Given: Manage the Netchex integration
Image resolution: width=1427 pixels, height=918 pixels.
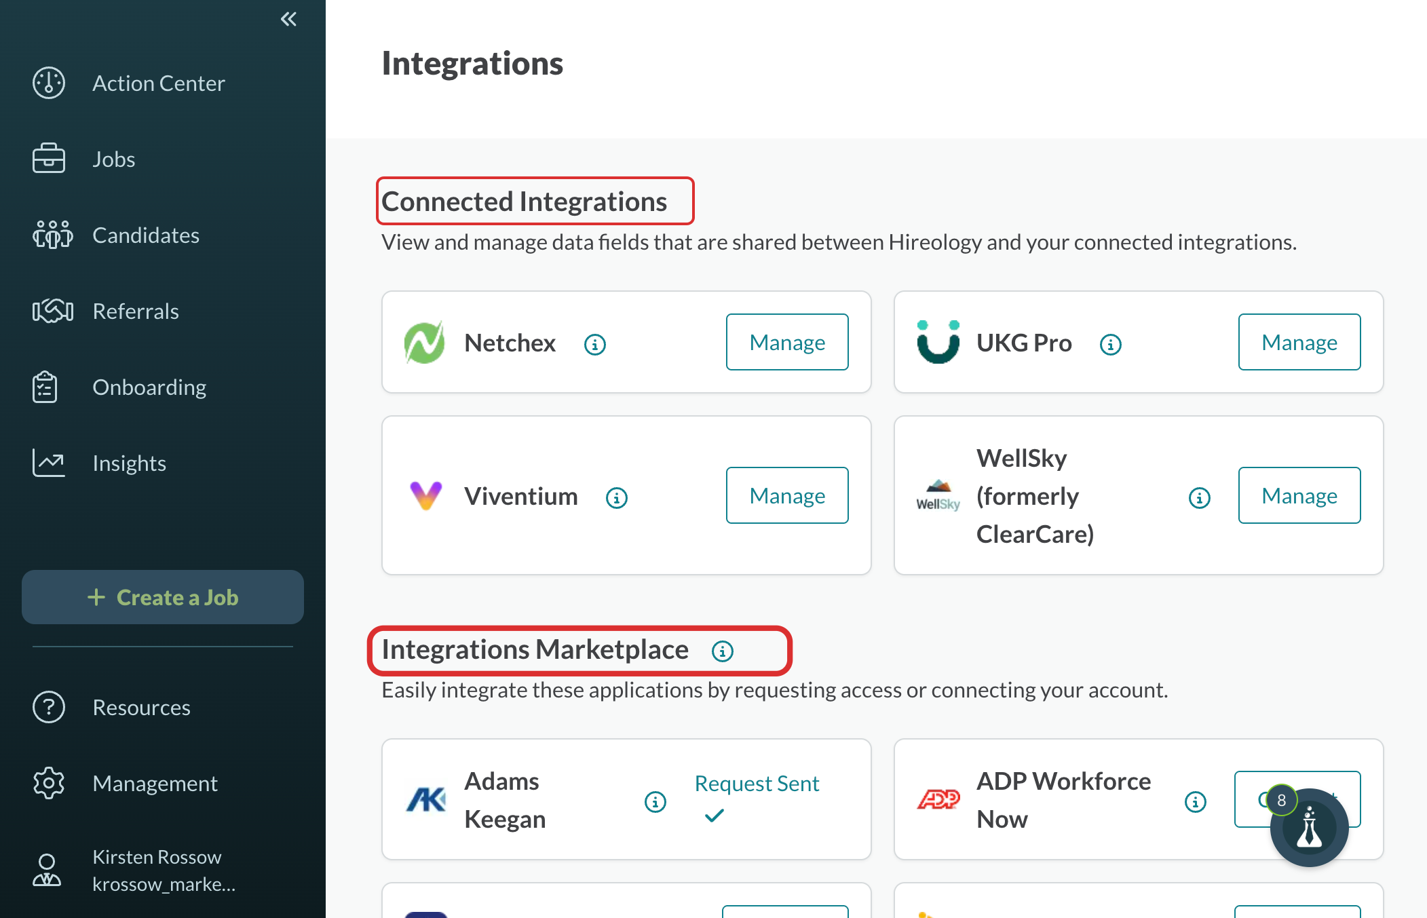Looking at the screenshot, I should [x=787, y=342].
